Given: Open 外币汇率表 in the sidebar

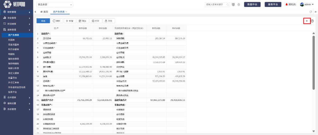Looking at the screenshot, I should click(13, 83).
